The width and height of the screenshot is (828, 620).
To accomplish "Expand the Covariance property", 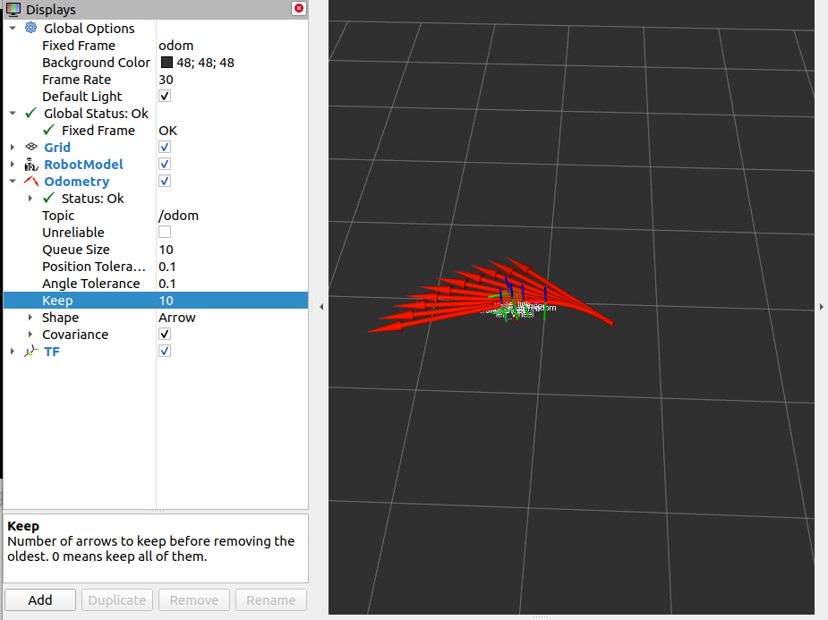I will 30,334.
